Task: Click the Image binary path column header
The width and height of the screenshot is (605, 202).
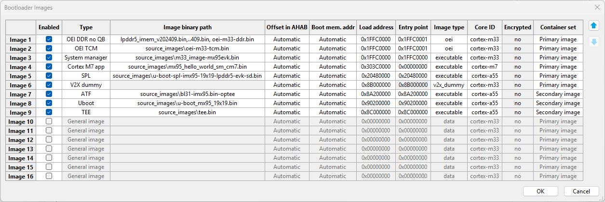Action: [187, 27]
